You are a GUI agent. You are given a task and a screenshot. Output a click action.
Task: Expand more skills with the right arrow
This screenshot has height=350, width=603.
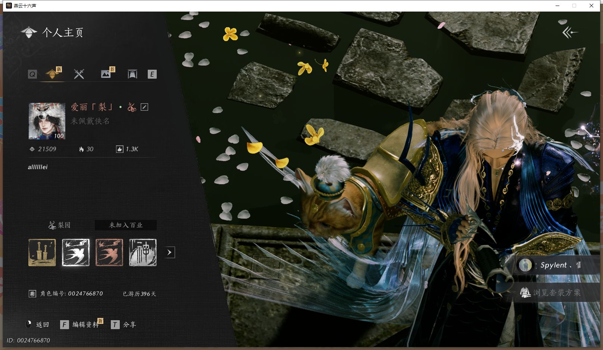pyautogui.click(x=169, y=252)
